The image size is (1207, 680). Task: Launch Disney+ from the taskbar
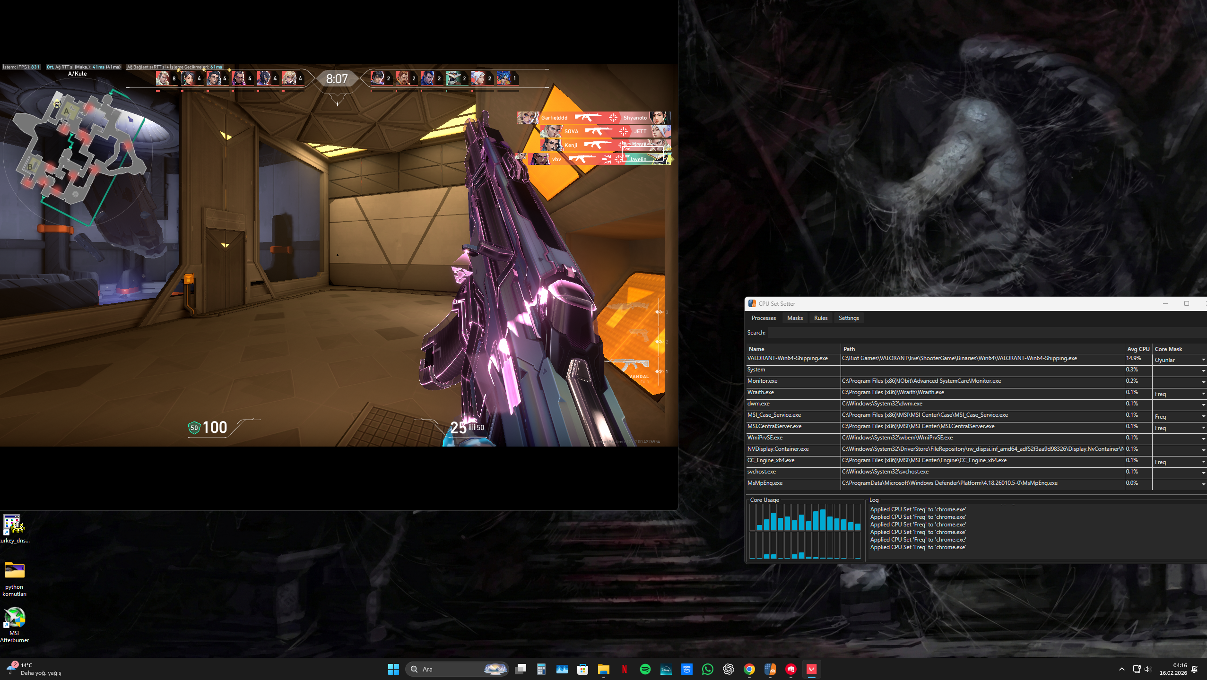click(x=666, y=669)
